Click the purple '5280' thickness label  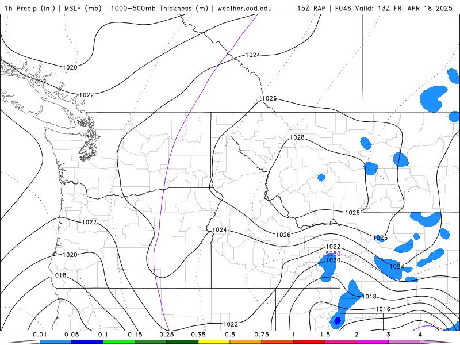click(333, 254)
